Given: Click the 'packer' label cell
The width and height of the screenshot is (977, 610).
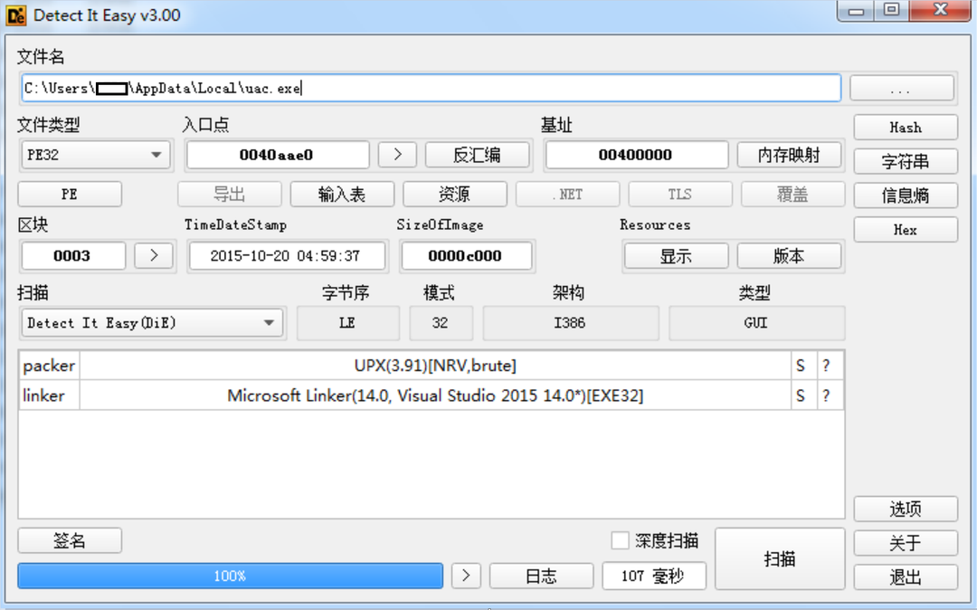Looking at the screenshot, I should click(49, 366).
